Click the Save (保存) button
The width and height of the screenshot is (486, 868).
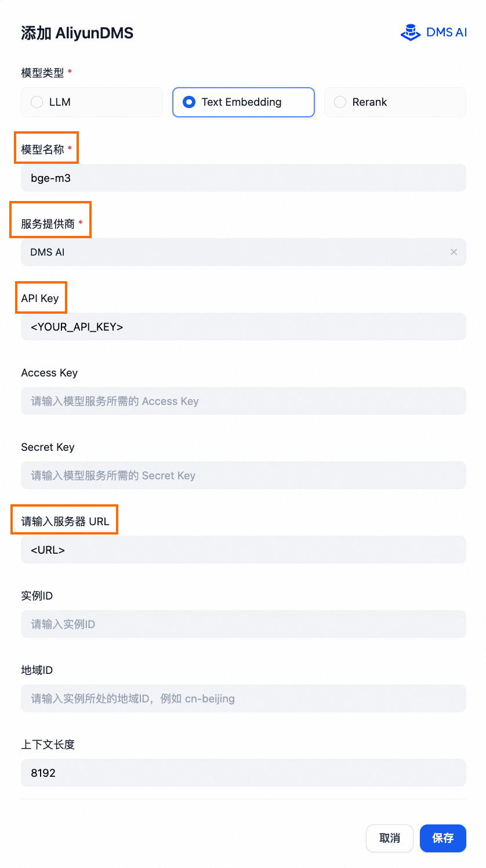click(443, 838)
